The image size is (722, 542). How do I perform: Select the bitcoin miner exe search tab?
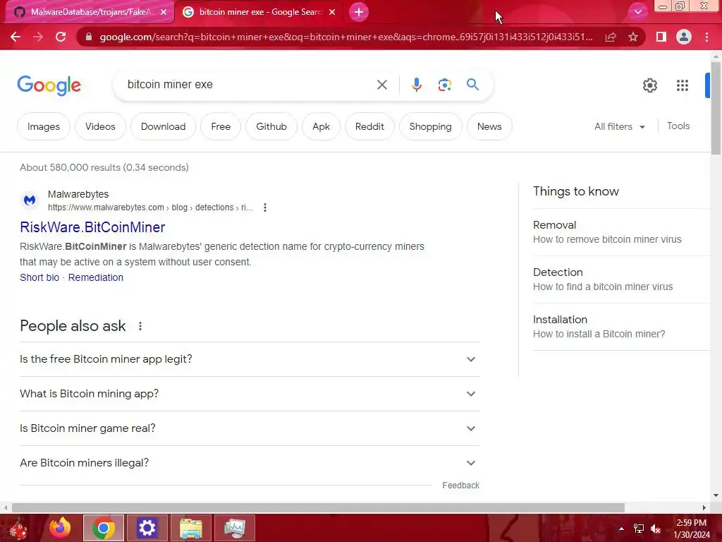(258, 12)
